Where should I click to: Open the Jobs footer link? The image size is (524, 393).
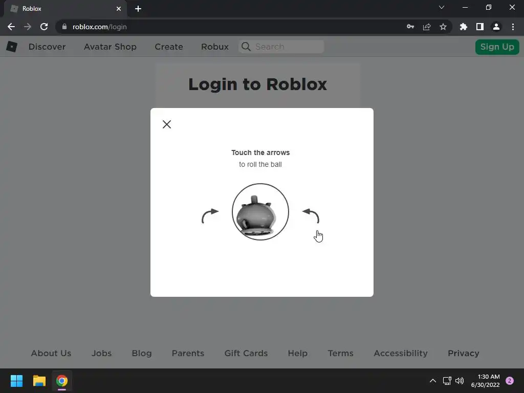point(102,353)
